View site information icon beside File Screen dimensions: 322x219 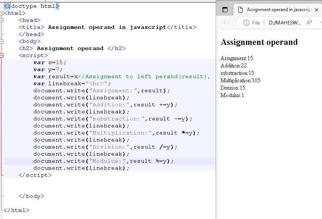point(246,23)
